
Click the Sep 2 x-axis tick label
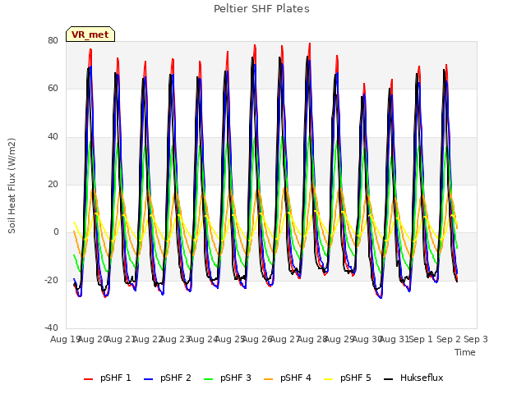pos(449,339)
